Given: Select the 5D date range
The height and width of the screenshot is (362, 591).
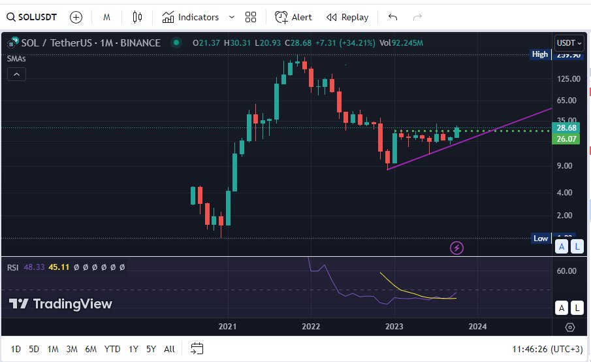Looking at the screenshot, I should (x=34, y=349).
